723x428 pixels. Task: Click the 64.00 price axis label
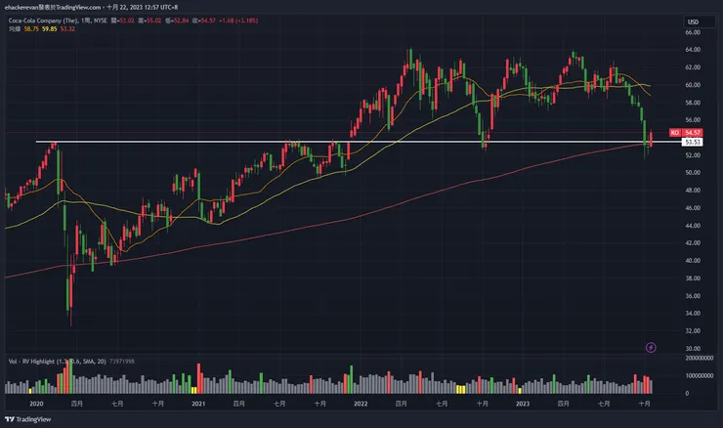point(693,50)
